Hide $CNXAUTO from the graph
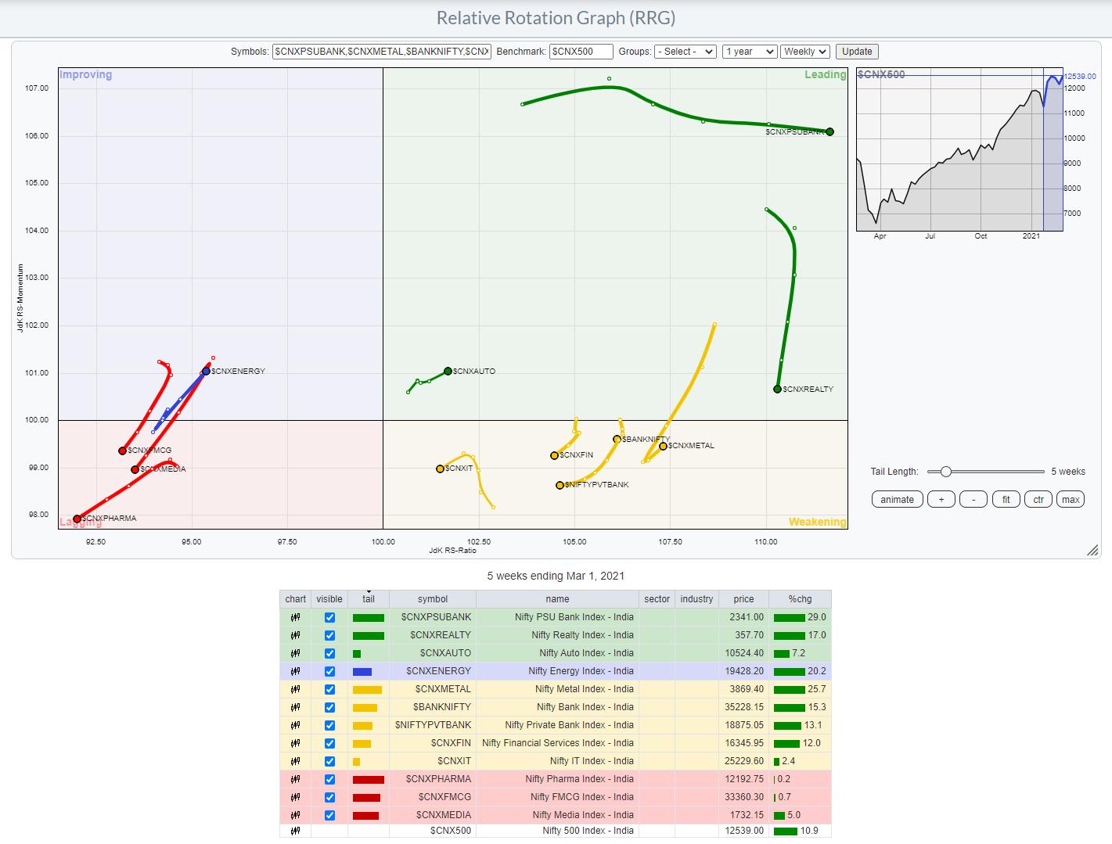The image size is (1112, 844). 329,653
